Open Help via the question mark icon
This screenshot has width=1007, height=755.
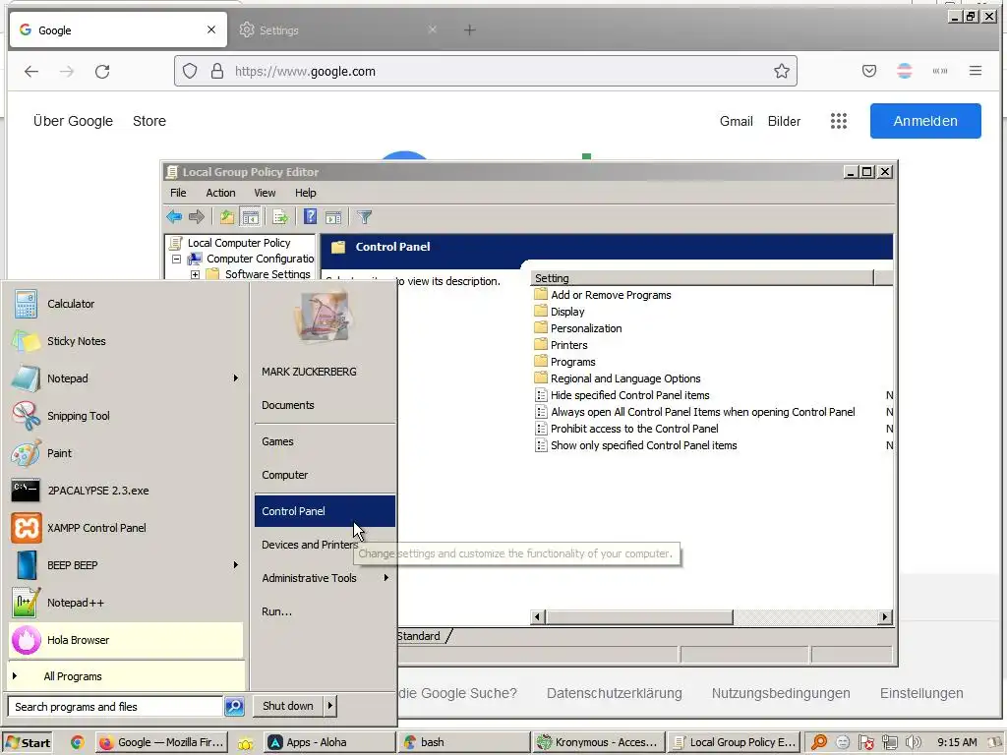click(x=310, y=217)
